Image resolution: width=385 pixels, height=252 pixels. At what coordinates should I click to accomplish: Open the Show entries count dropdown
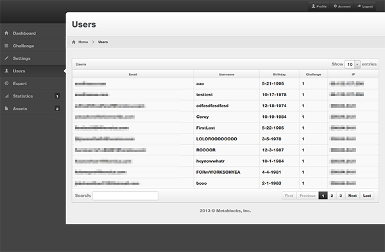(352, 64)
